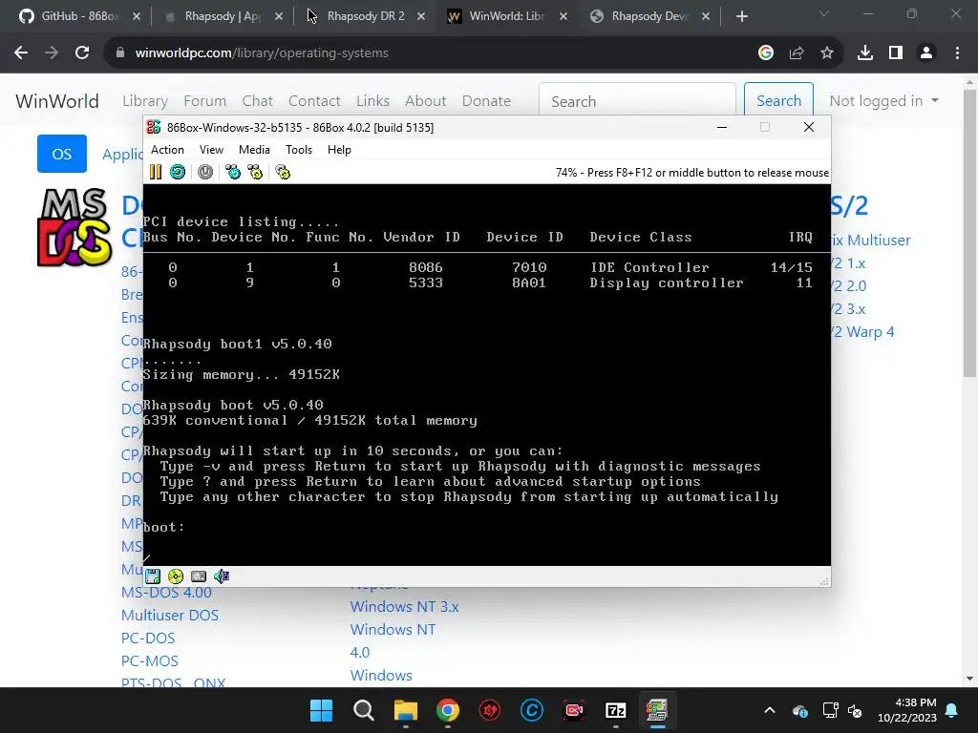The image size is (978, 733).
Task: Open Help menu in 86Box
Action: pos(339,150)
